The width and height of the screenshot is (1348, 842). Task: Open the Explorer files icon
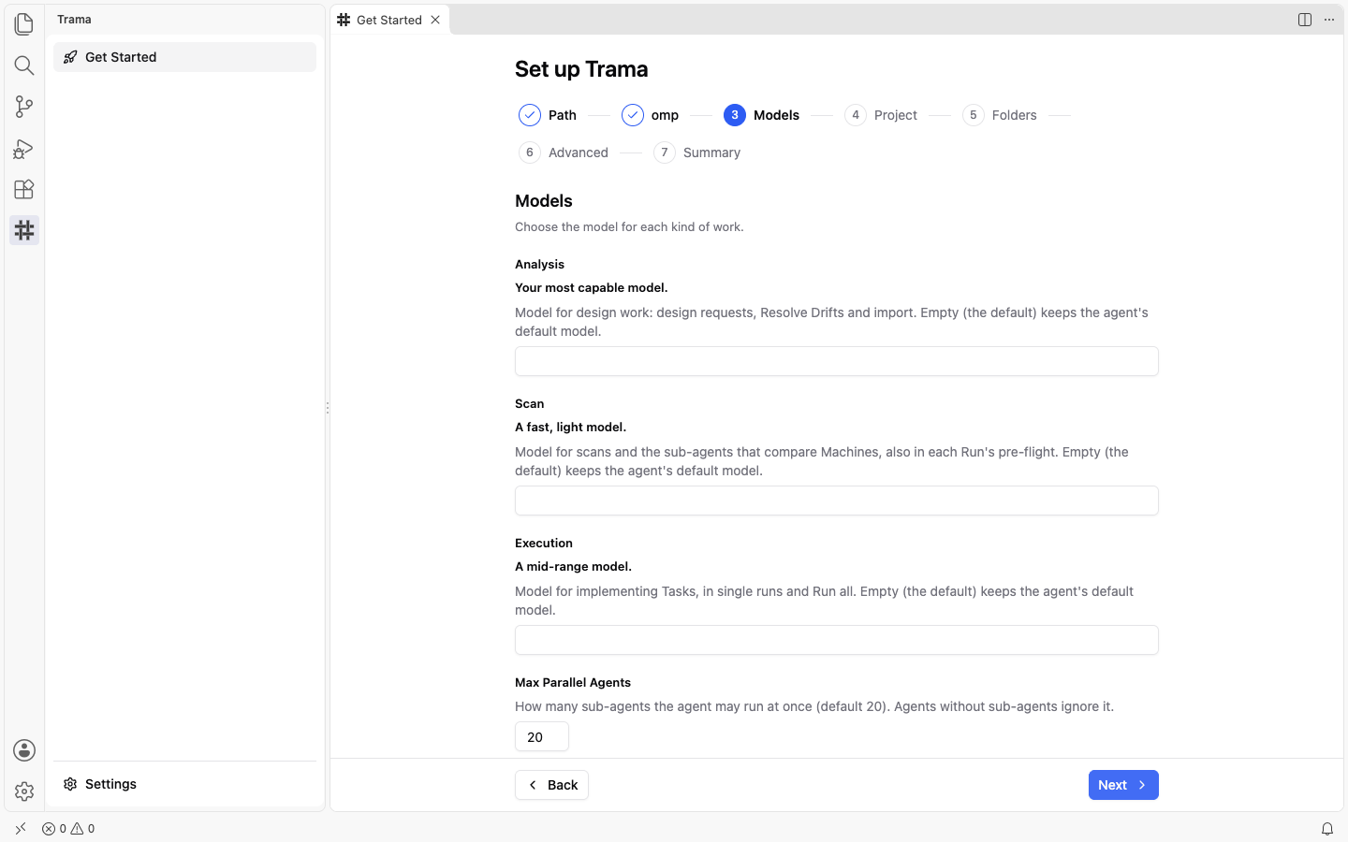[x=24, y=23]
